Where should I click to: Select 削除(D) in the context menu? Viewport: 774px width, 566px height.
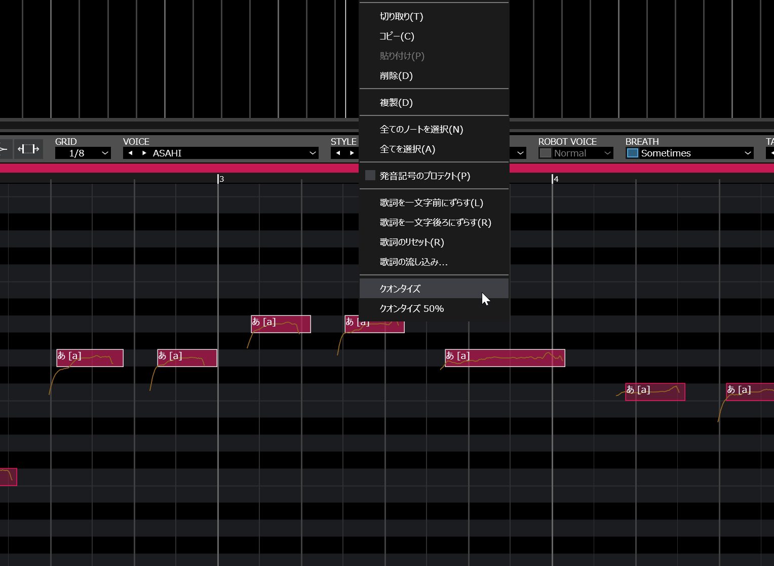coord(434,75)
